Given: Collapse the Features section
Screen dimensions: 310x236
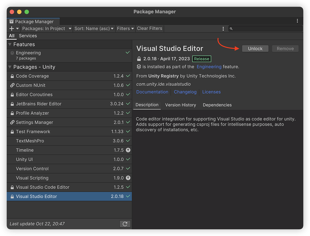Looking at the screenshot, I should click(10, 44).
